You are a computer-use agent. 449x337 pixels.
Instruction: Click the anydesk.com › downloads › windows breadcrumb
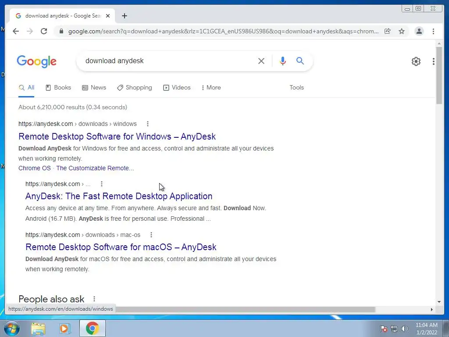[77, 124]
